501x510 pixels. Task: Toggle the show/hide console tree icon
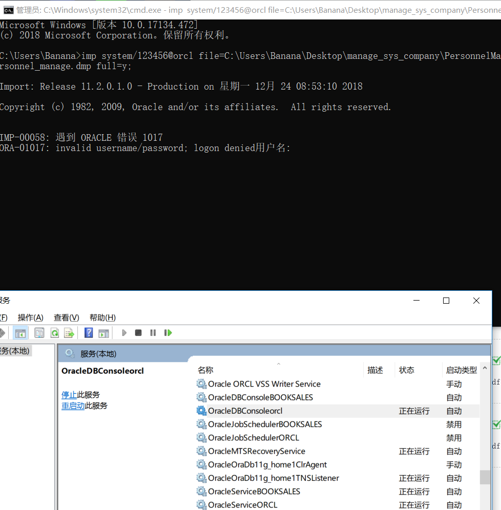20,333
